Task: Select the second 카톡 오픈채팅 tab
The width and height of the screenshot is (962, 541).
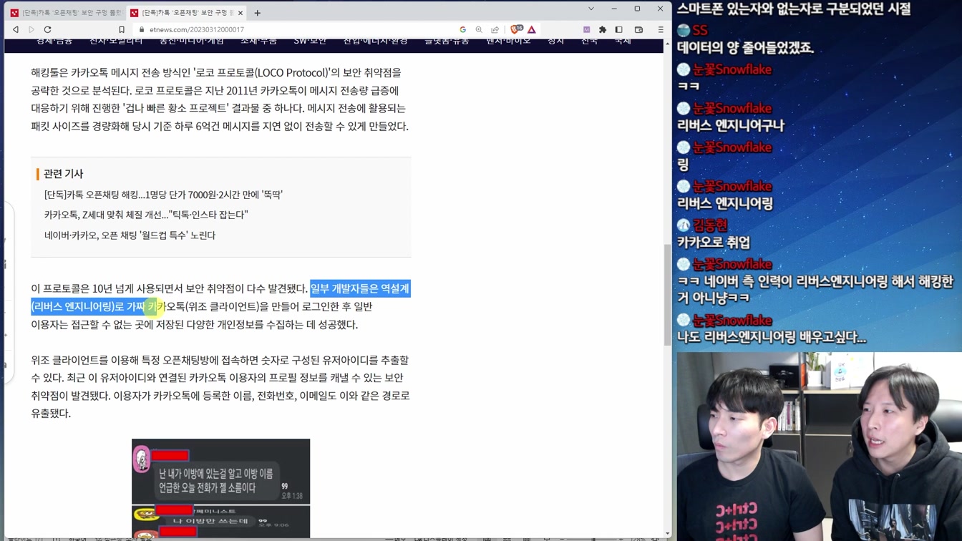Action: tap(185, 13)
